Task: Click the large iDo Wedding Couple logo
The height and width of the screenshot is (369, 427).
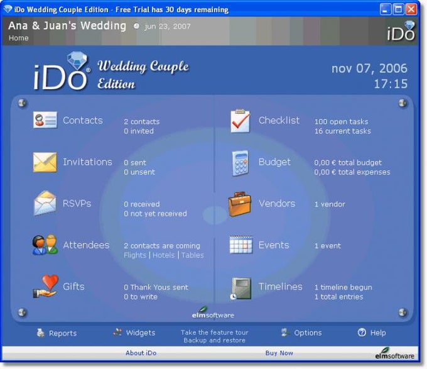Action: [111, 72]
